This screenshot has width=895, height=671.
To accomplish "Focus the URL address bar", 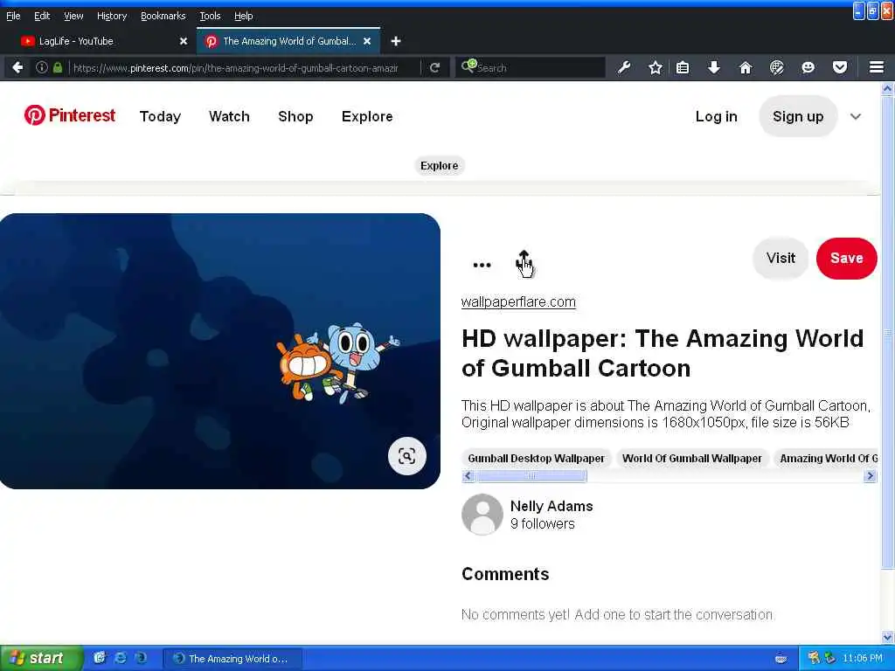I will [x=235, y=68].
